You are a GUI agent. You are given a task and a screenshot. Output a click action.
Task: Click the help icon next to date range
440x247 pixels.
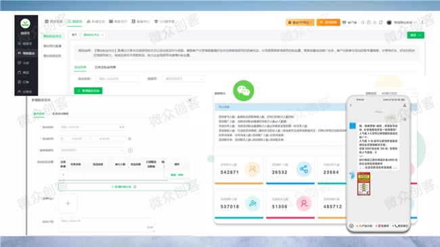130,139
